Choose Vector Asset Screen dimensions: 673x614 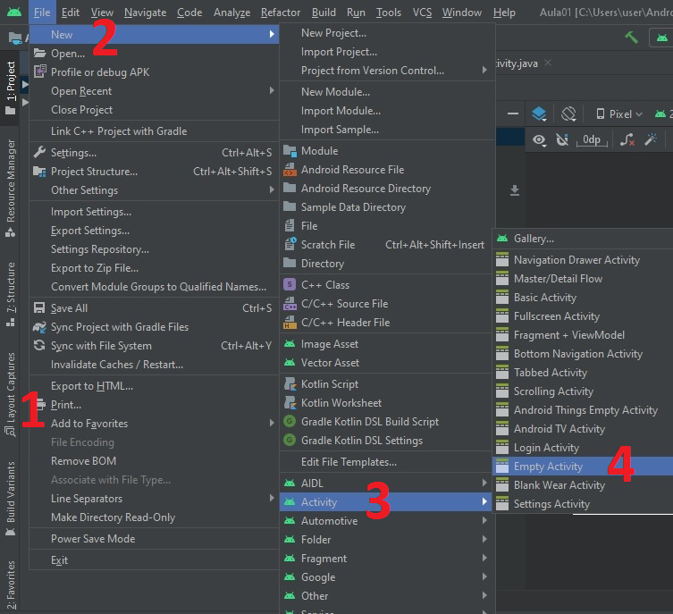tap(386, 363)
